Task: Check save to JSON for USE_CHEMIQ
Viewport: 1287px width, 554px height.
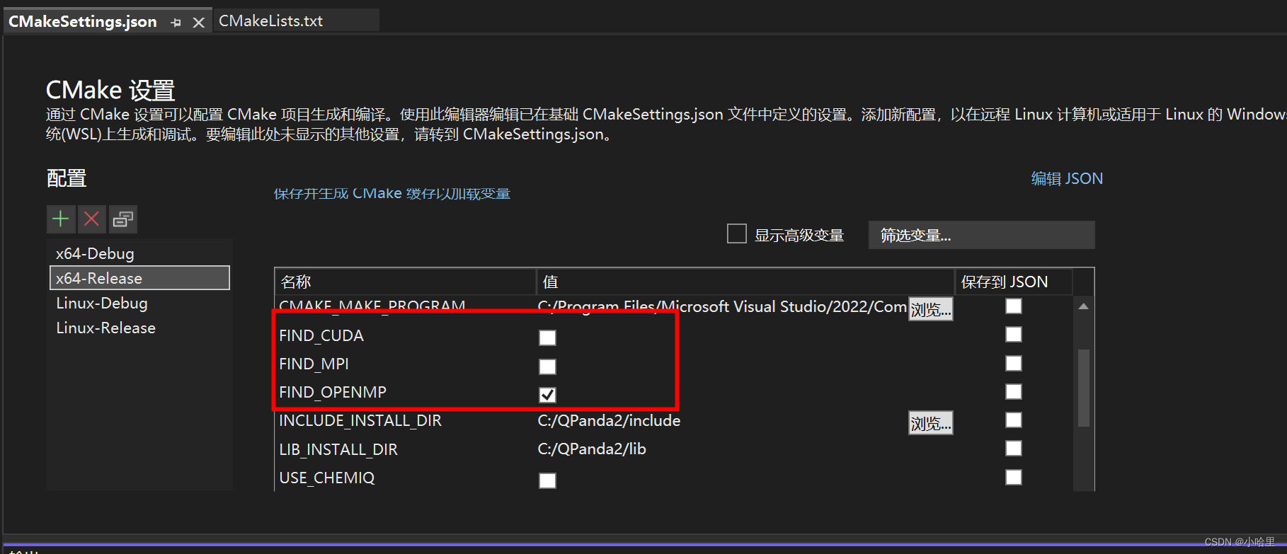Action: coord(1014,477)
